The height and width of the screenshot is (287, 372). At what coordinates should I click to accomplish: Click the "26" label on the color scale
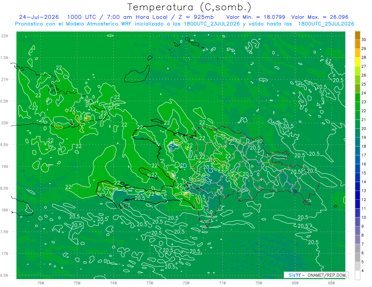364,75
